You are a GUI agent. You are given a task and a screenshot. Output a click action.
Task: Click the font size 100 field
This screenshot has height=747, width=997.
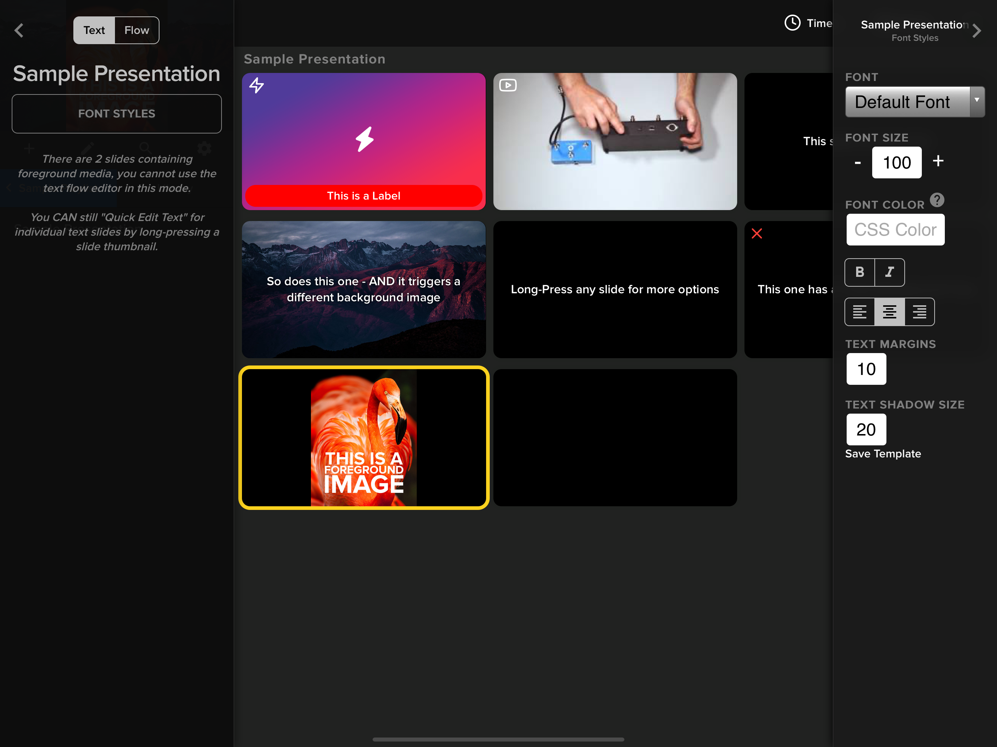tap(897, 162)
